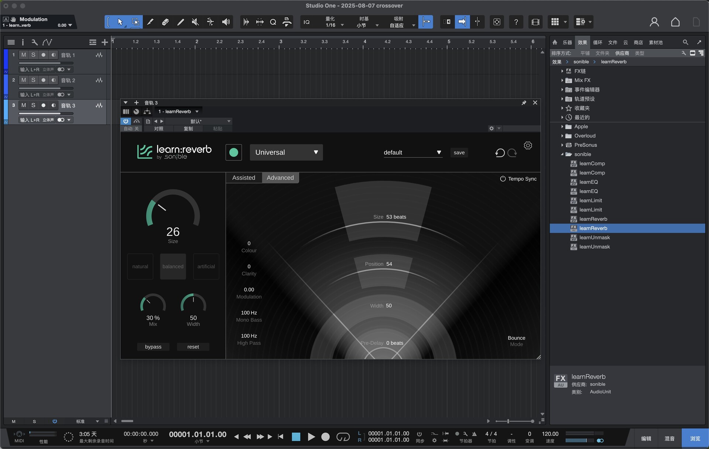This screenshot has width=709, height=449.
Task: Click the save preset button
Action: pos(459,153)
